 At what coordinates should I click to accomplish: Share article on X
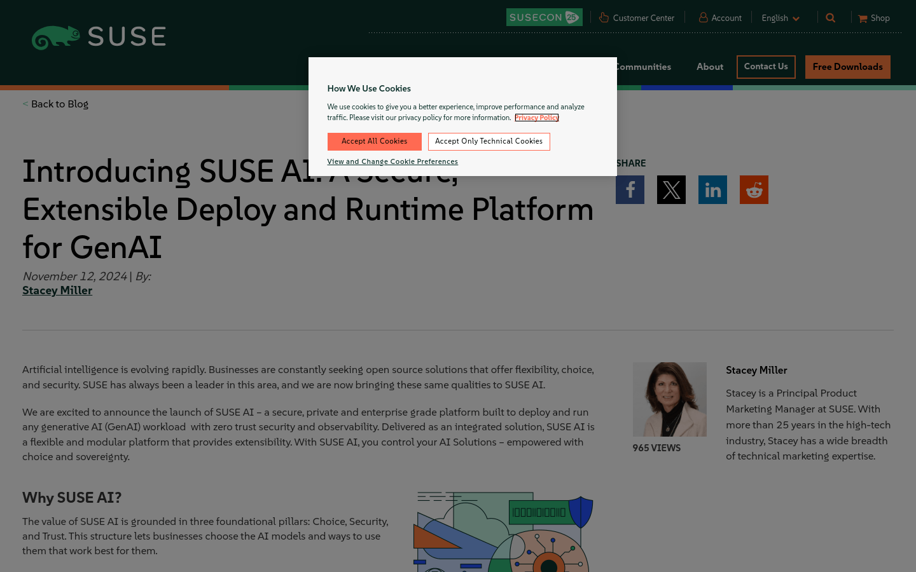click(671, 189)
